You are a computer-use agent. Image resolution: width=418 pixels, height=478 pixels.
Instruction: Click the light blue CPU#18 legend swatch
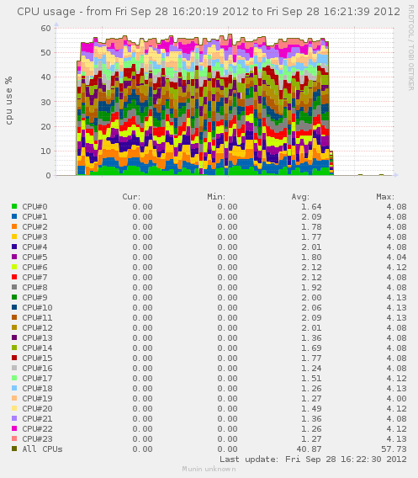[x=14, y=388]
